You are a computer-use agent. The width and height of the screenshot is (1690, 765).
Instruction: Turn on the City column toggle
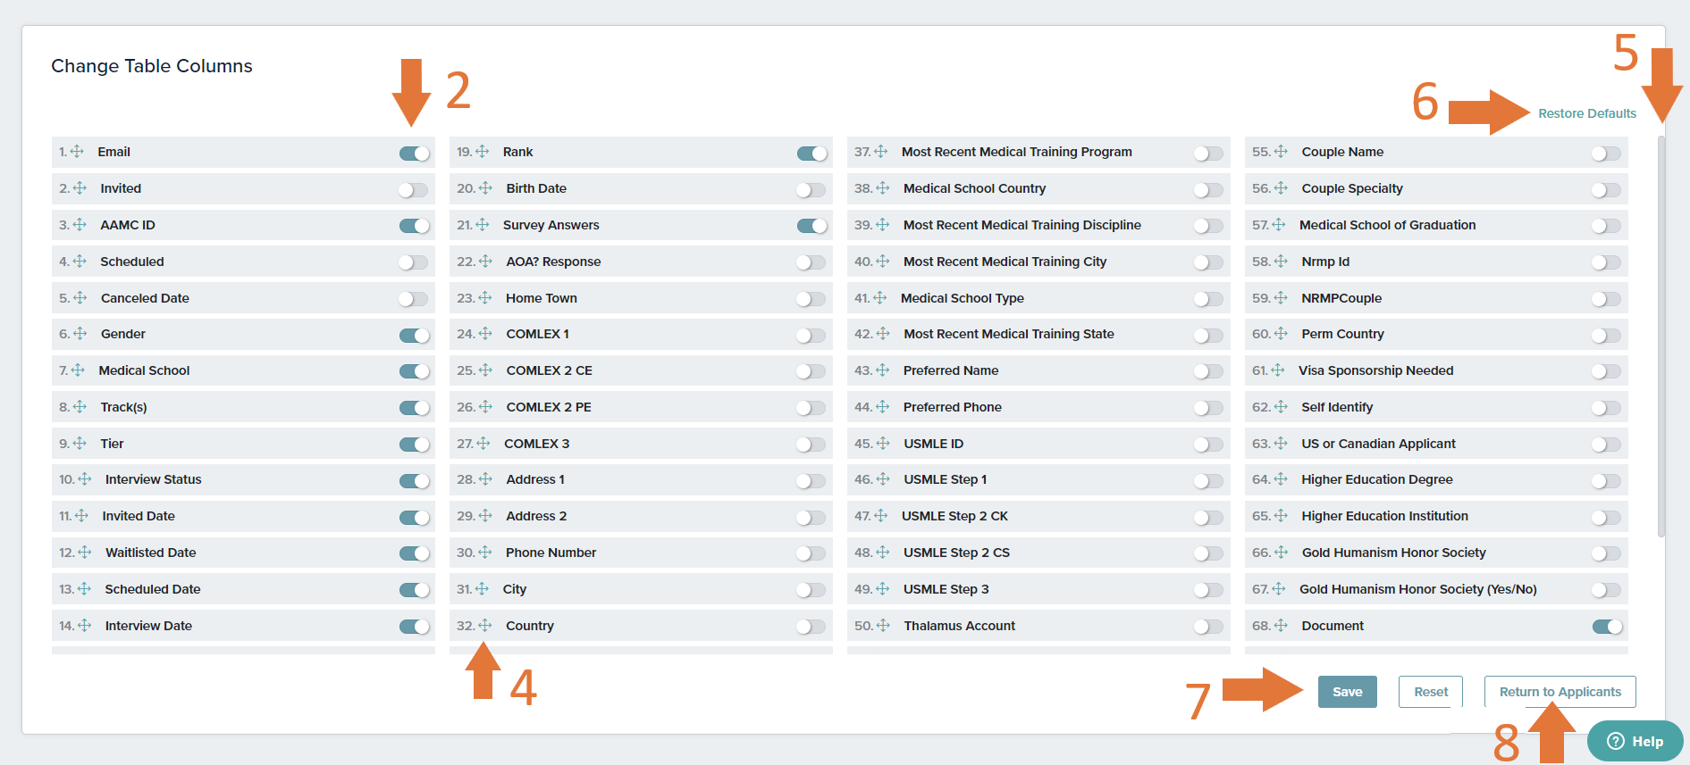811,590
